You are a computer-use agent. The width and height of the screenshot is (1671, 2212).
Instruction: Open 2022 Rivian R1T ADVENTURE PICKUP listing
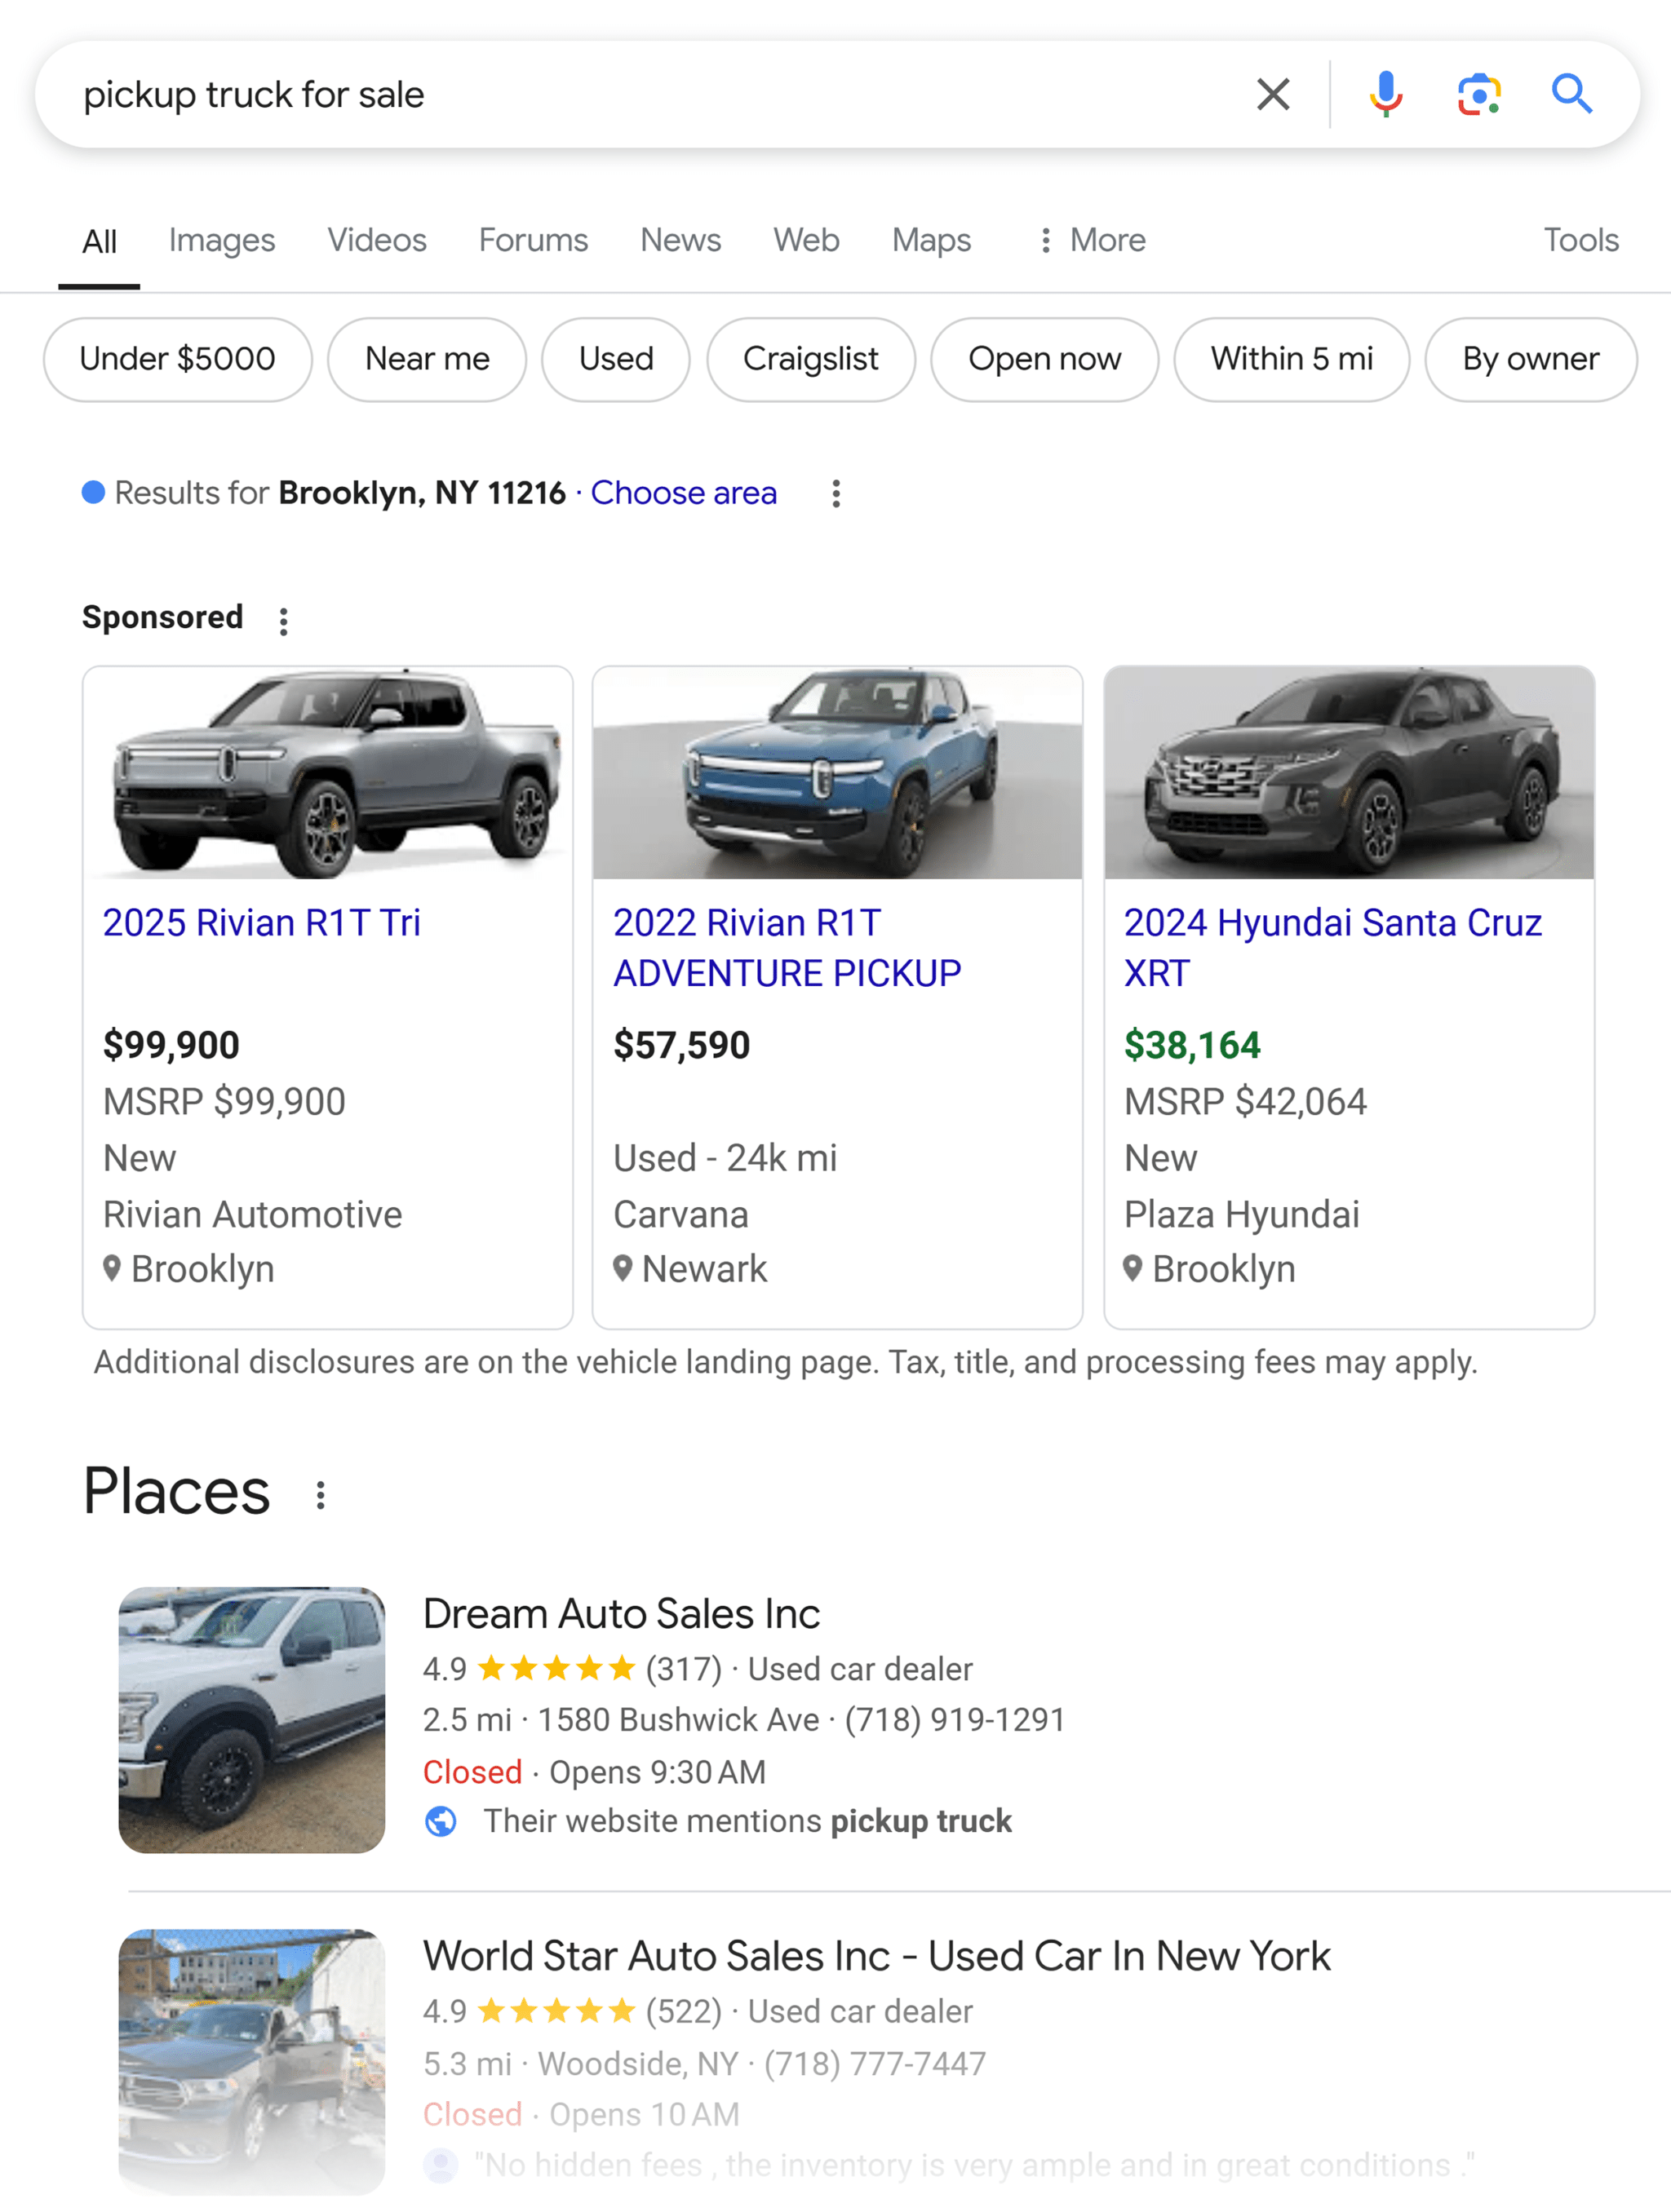(x=787, y=947)
